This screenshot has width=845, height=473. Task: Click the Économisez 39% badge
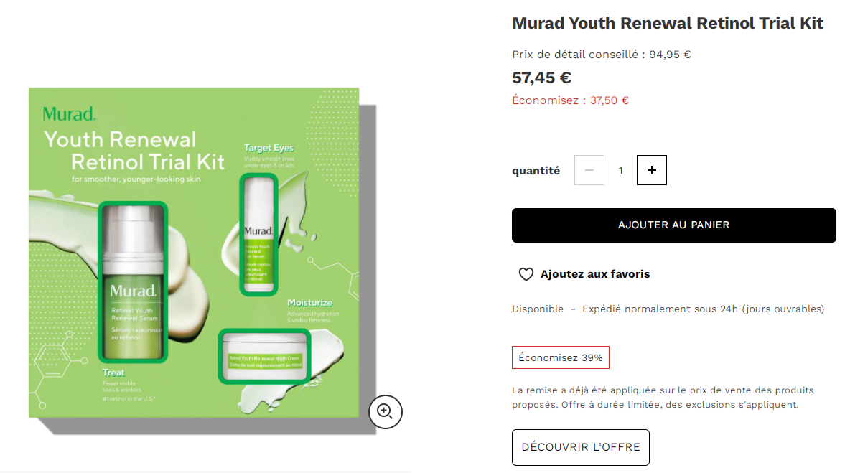561,357
